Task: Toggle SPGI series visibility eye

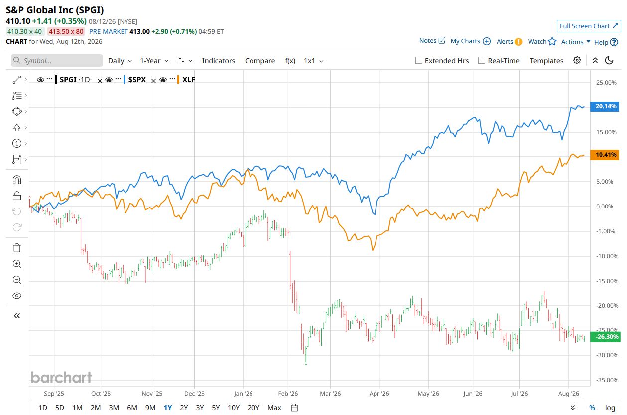Action: pyautogui.click(x=41, y=79)
